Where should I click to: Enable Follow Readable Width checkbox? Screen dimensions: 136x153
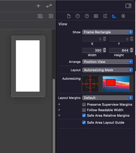click(84, 110)
